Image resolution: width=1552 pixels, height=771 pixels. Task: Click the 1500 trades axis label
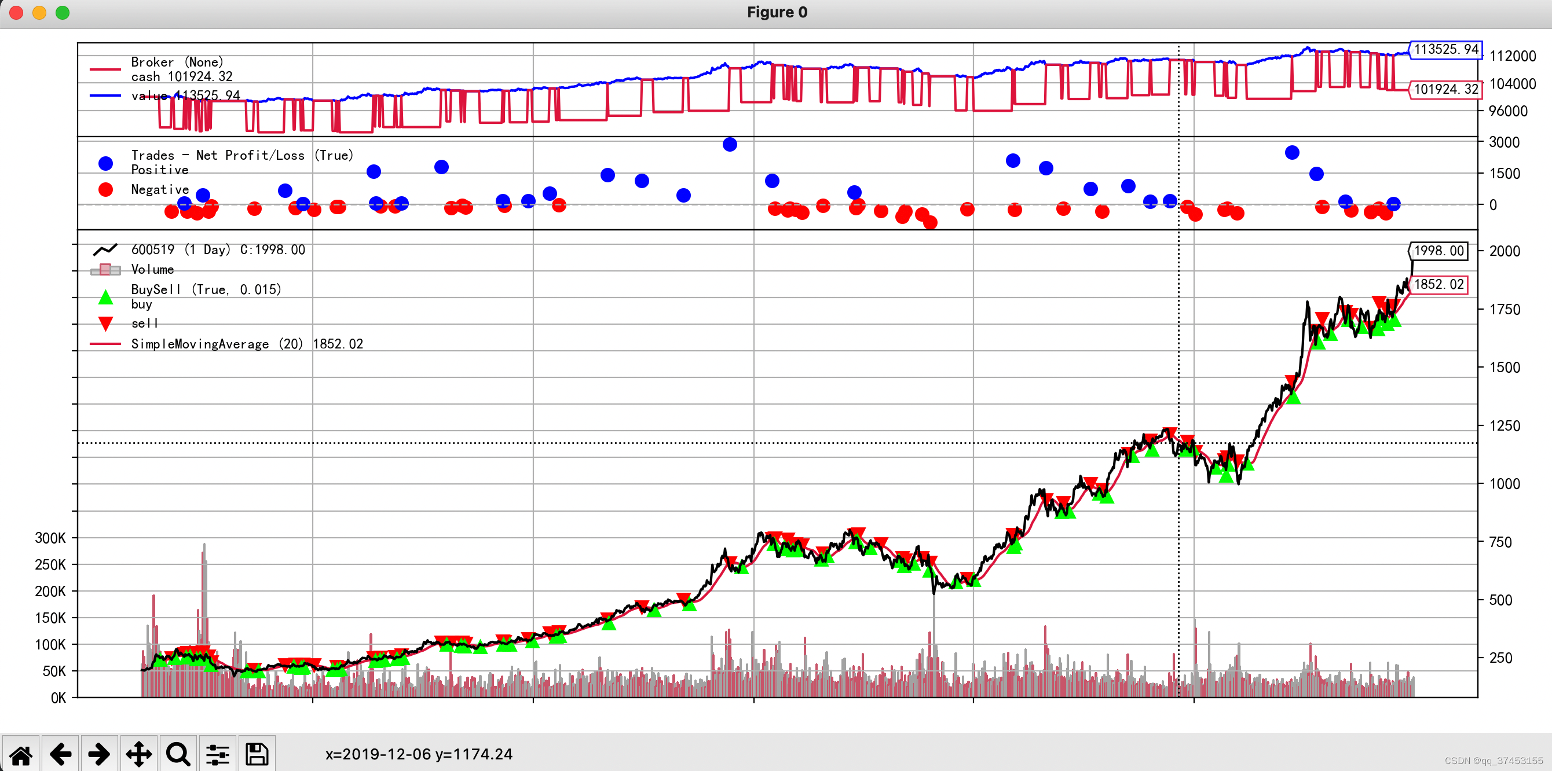point(1504,174)
